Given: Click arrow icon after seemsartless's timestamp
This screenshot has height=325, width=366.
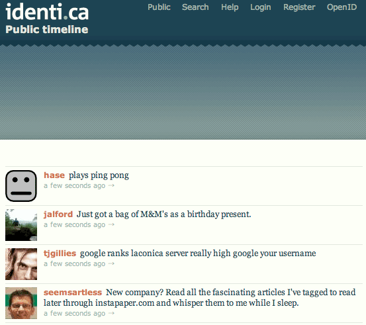Looking at the screenshot, I should click(x=111, y=313).
